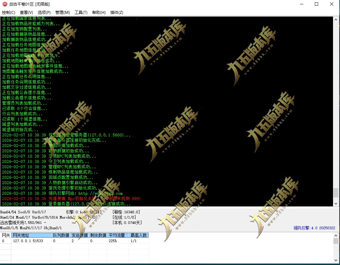Viewport: 340px width, 265px height.
Task: Click log pane scroll down arrow
Action: [336, 203]
